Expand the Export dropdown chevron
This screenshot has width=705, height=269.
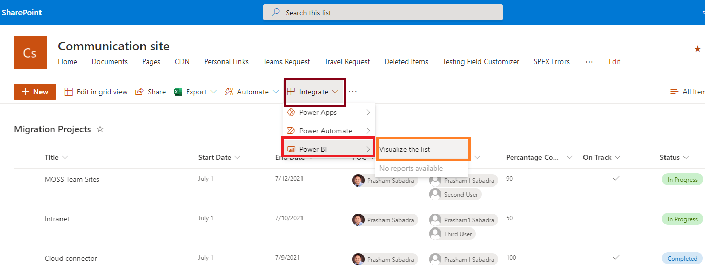[x=214, y=92]
